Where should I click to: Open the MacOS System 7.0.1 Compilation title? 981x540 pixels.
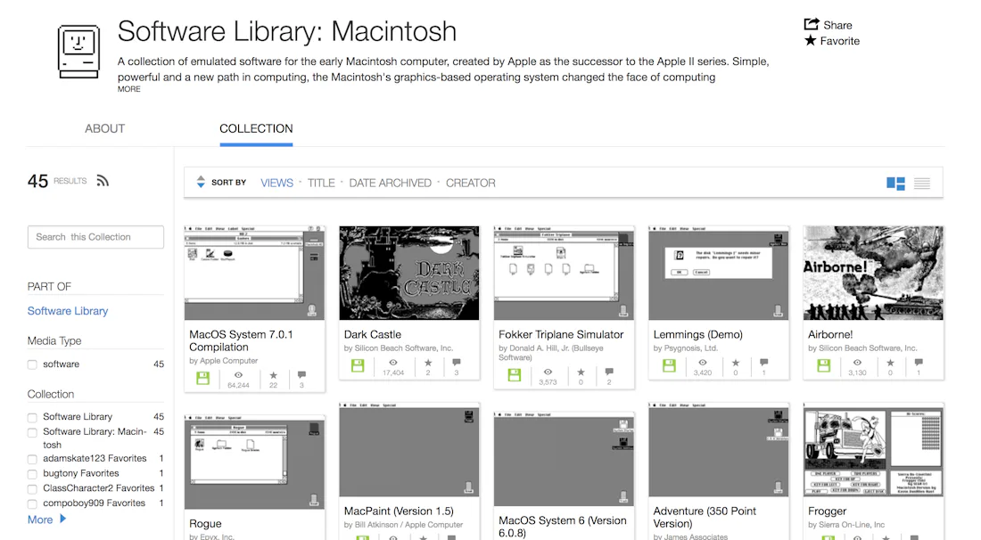[x=241, y=340]
